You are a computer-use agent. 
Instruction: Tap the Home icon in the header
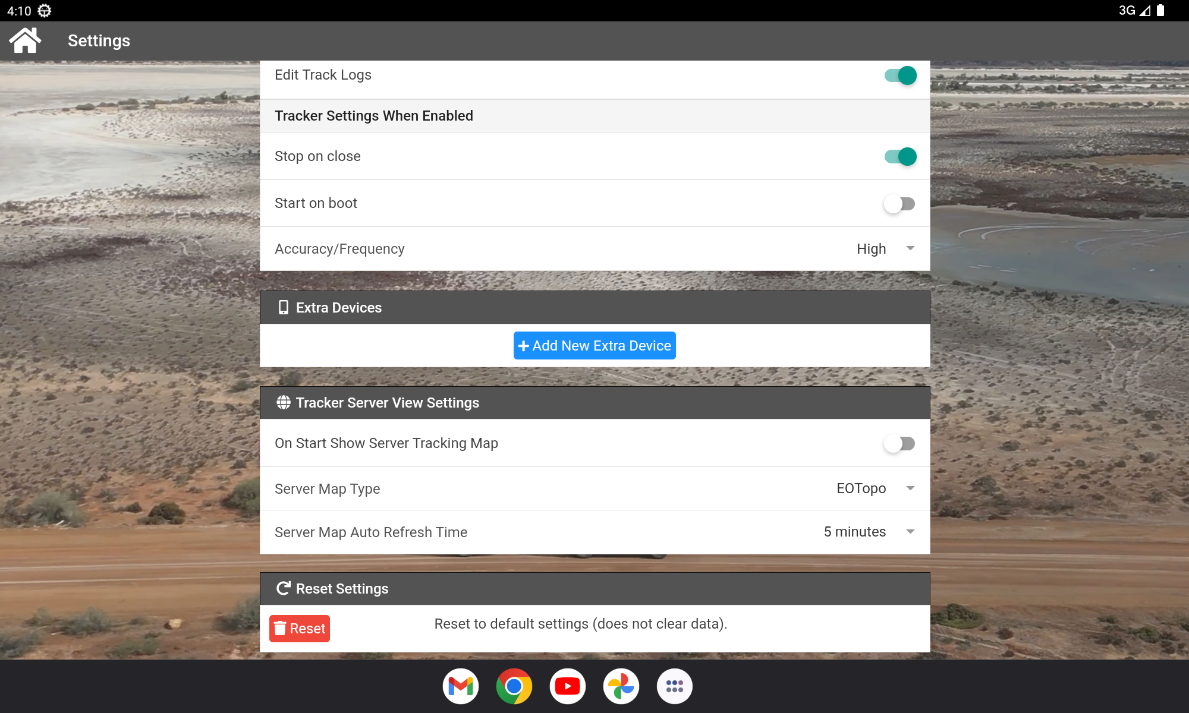pyautogui.click(x=25, y=40)
